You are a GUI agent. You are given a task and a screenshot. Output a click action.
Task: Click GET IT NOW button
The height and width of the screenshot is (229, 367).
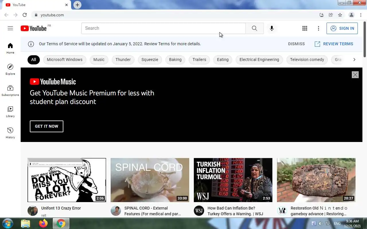(x=46, y=126)
